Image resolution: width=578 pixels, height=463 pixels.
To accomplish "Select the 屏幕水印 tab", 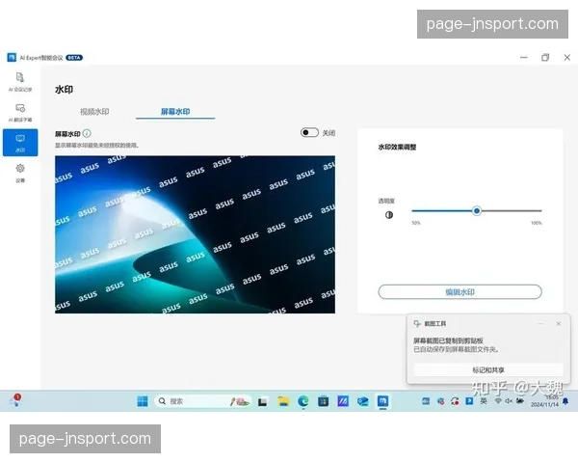I will point(174,112).
